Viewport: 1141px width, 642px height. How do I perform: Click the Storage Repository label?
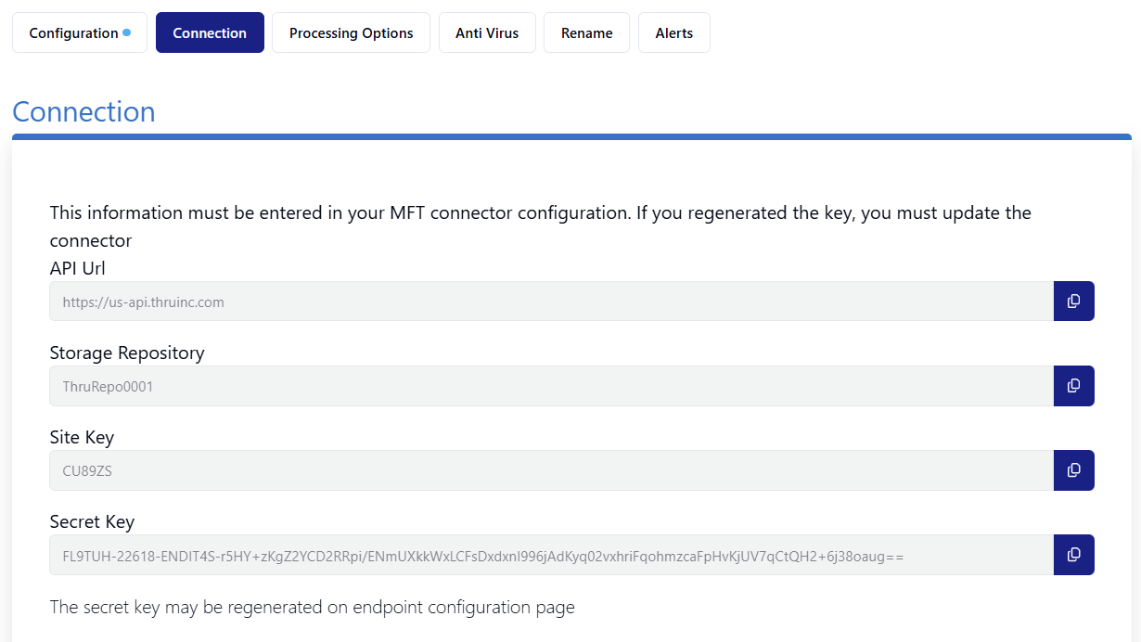pyautogui.click(x=127, y=353)
